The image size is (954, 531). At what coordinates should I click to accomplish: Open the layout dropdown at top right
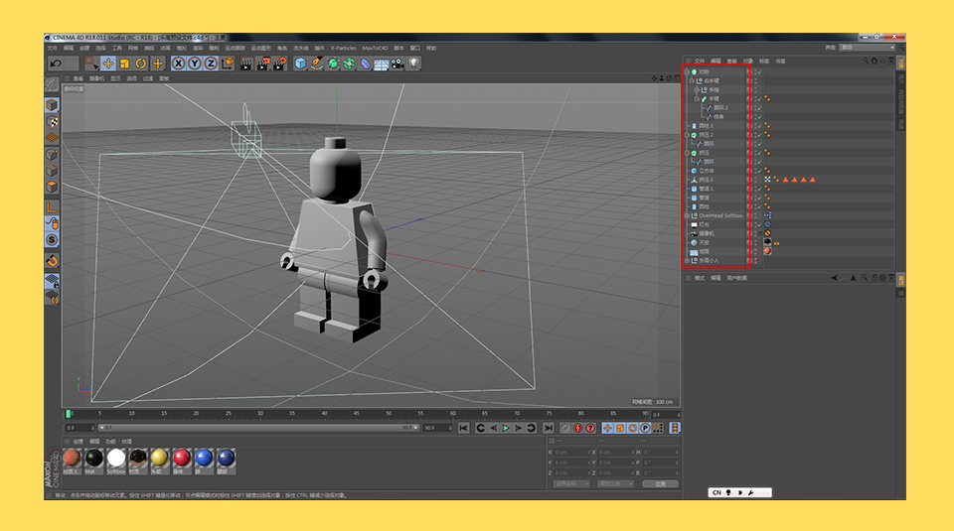click(867, 48)
